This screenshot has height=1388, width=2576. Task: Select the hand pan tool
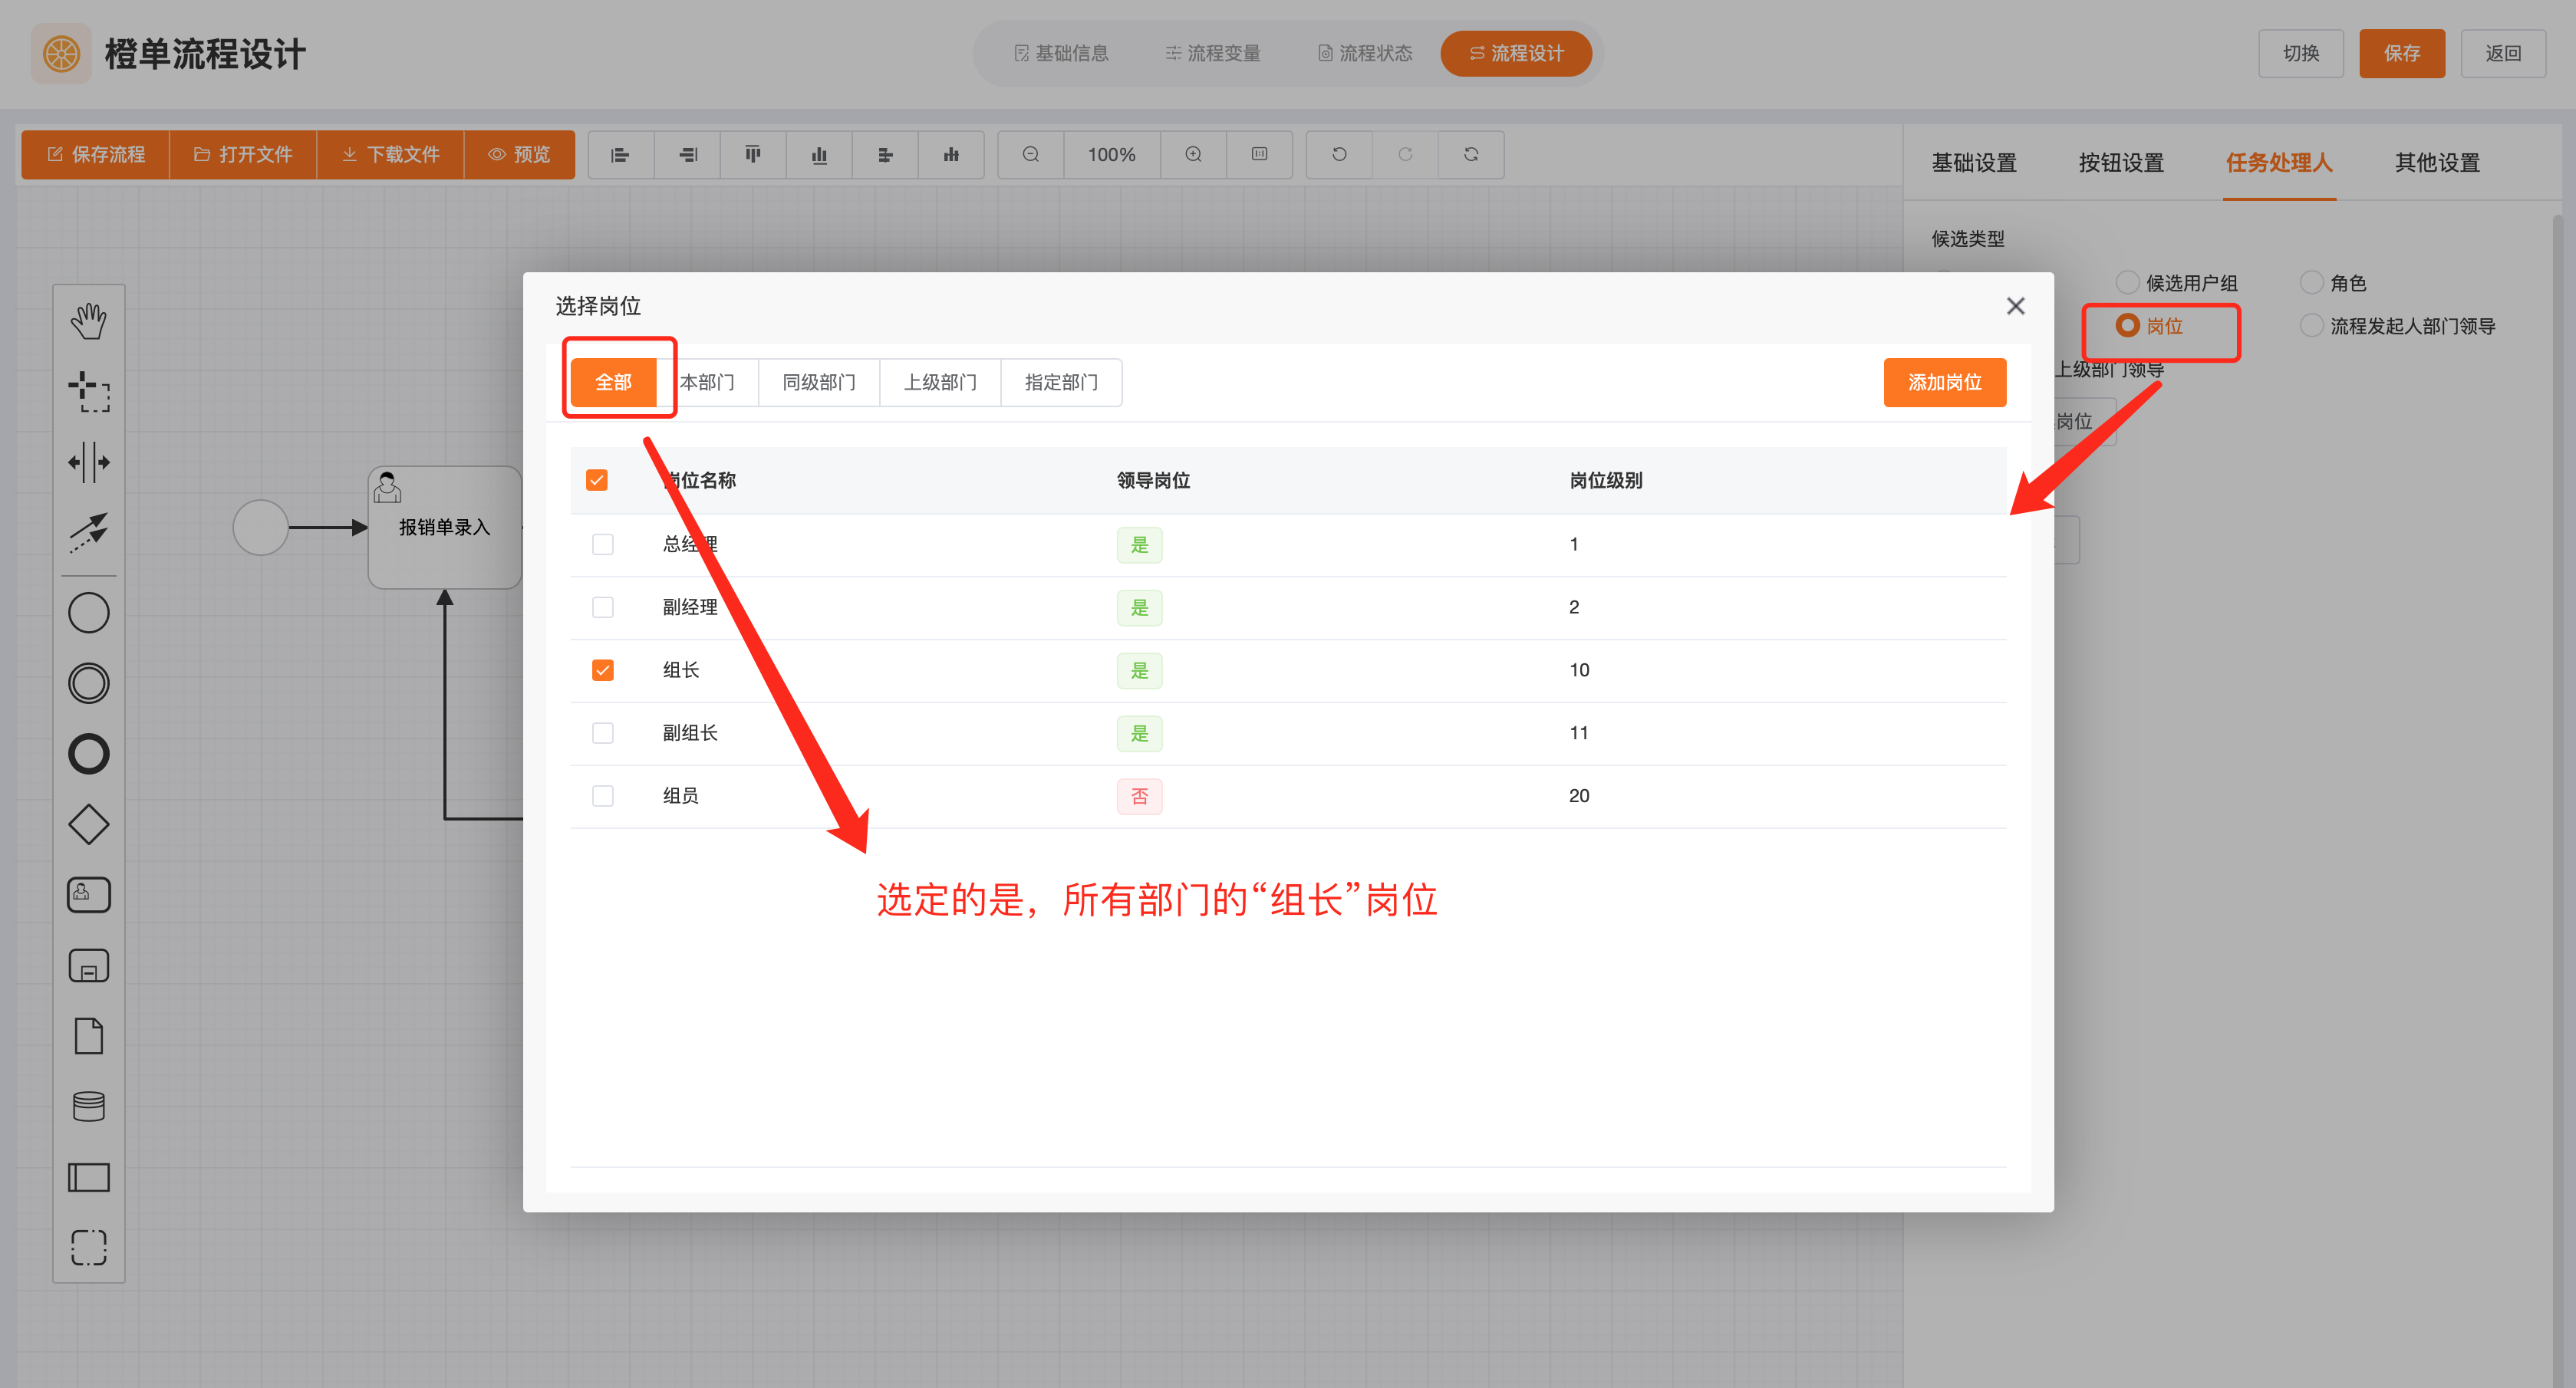click(x=89, y=321)
